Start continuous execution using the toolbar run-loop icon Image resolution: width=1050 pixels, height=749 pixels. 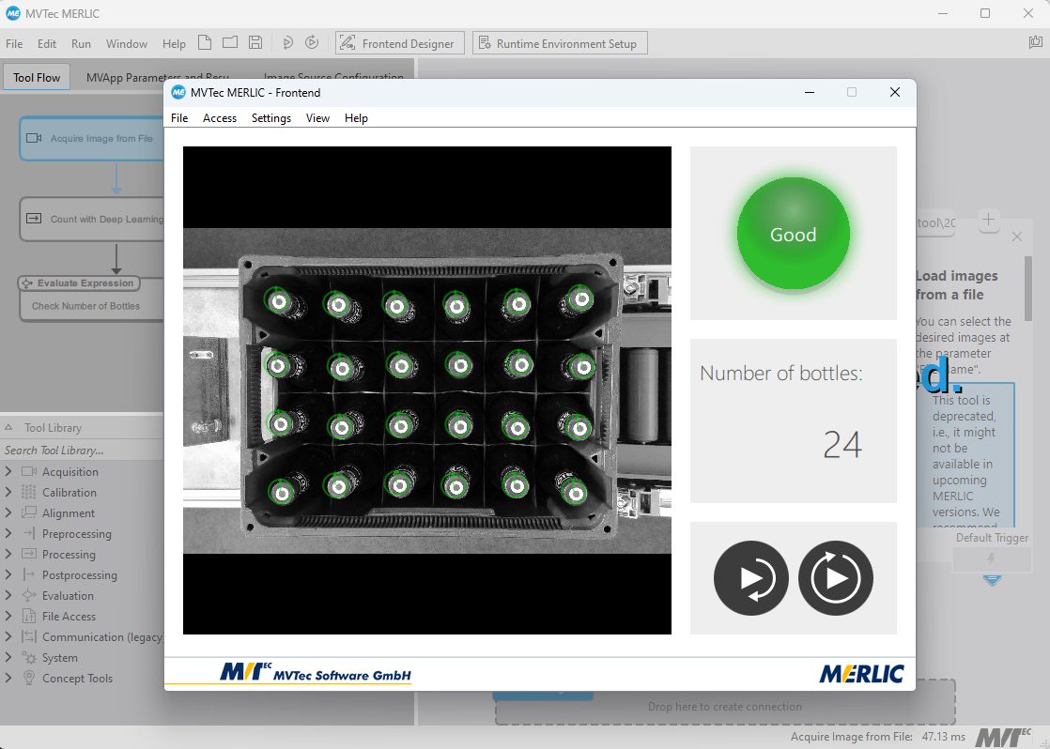(311, 42)
